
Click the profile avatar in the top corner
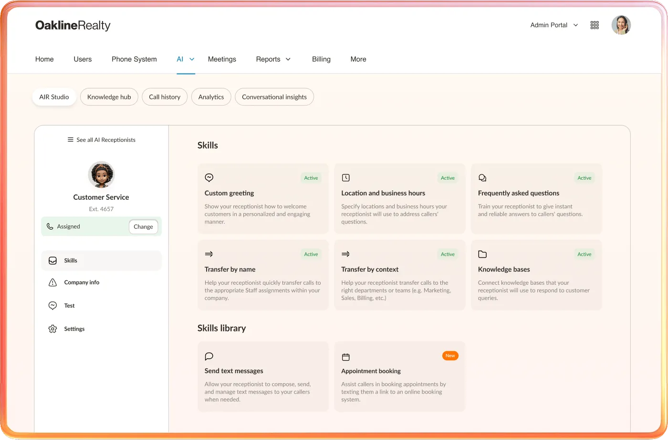621,25
